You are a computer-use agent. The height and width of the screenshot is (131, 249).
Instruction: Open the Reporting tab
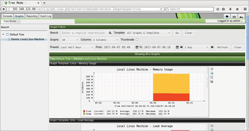tap(32, 16)
